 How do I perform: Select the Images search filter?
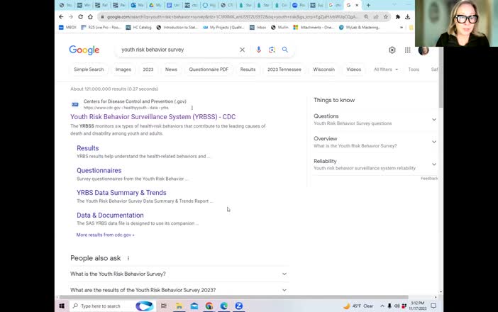click(123, 69)
